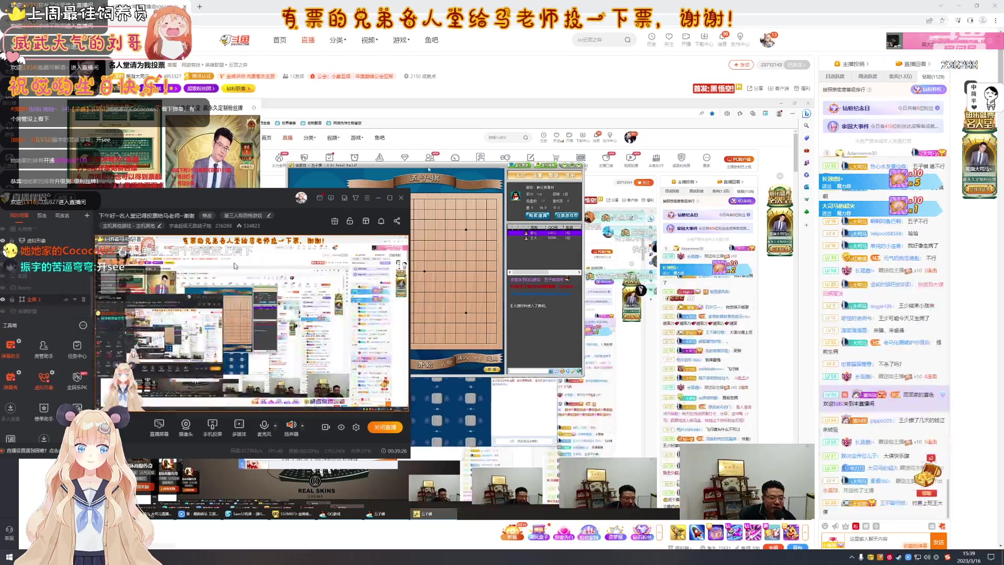Open Windows Start button
The width and height of the screenshot is (1004, 565).
[9, 557]
